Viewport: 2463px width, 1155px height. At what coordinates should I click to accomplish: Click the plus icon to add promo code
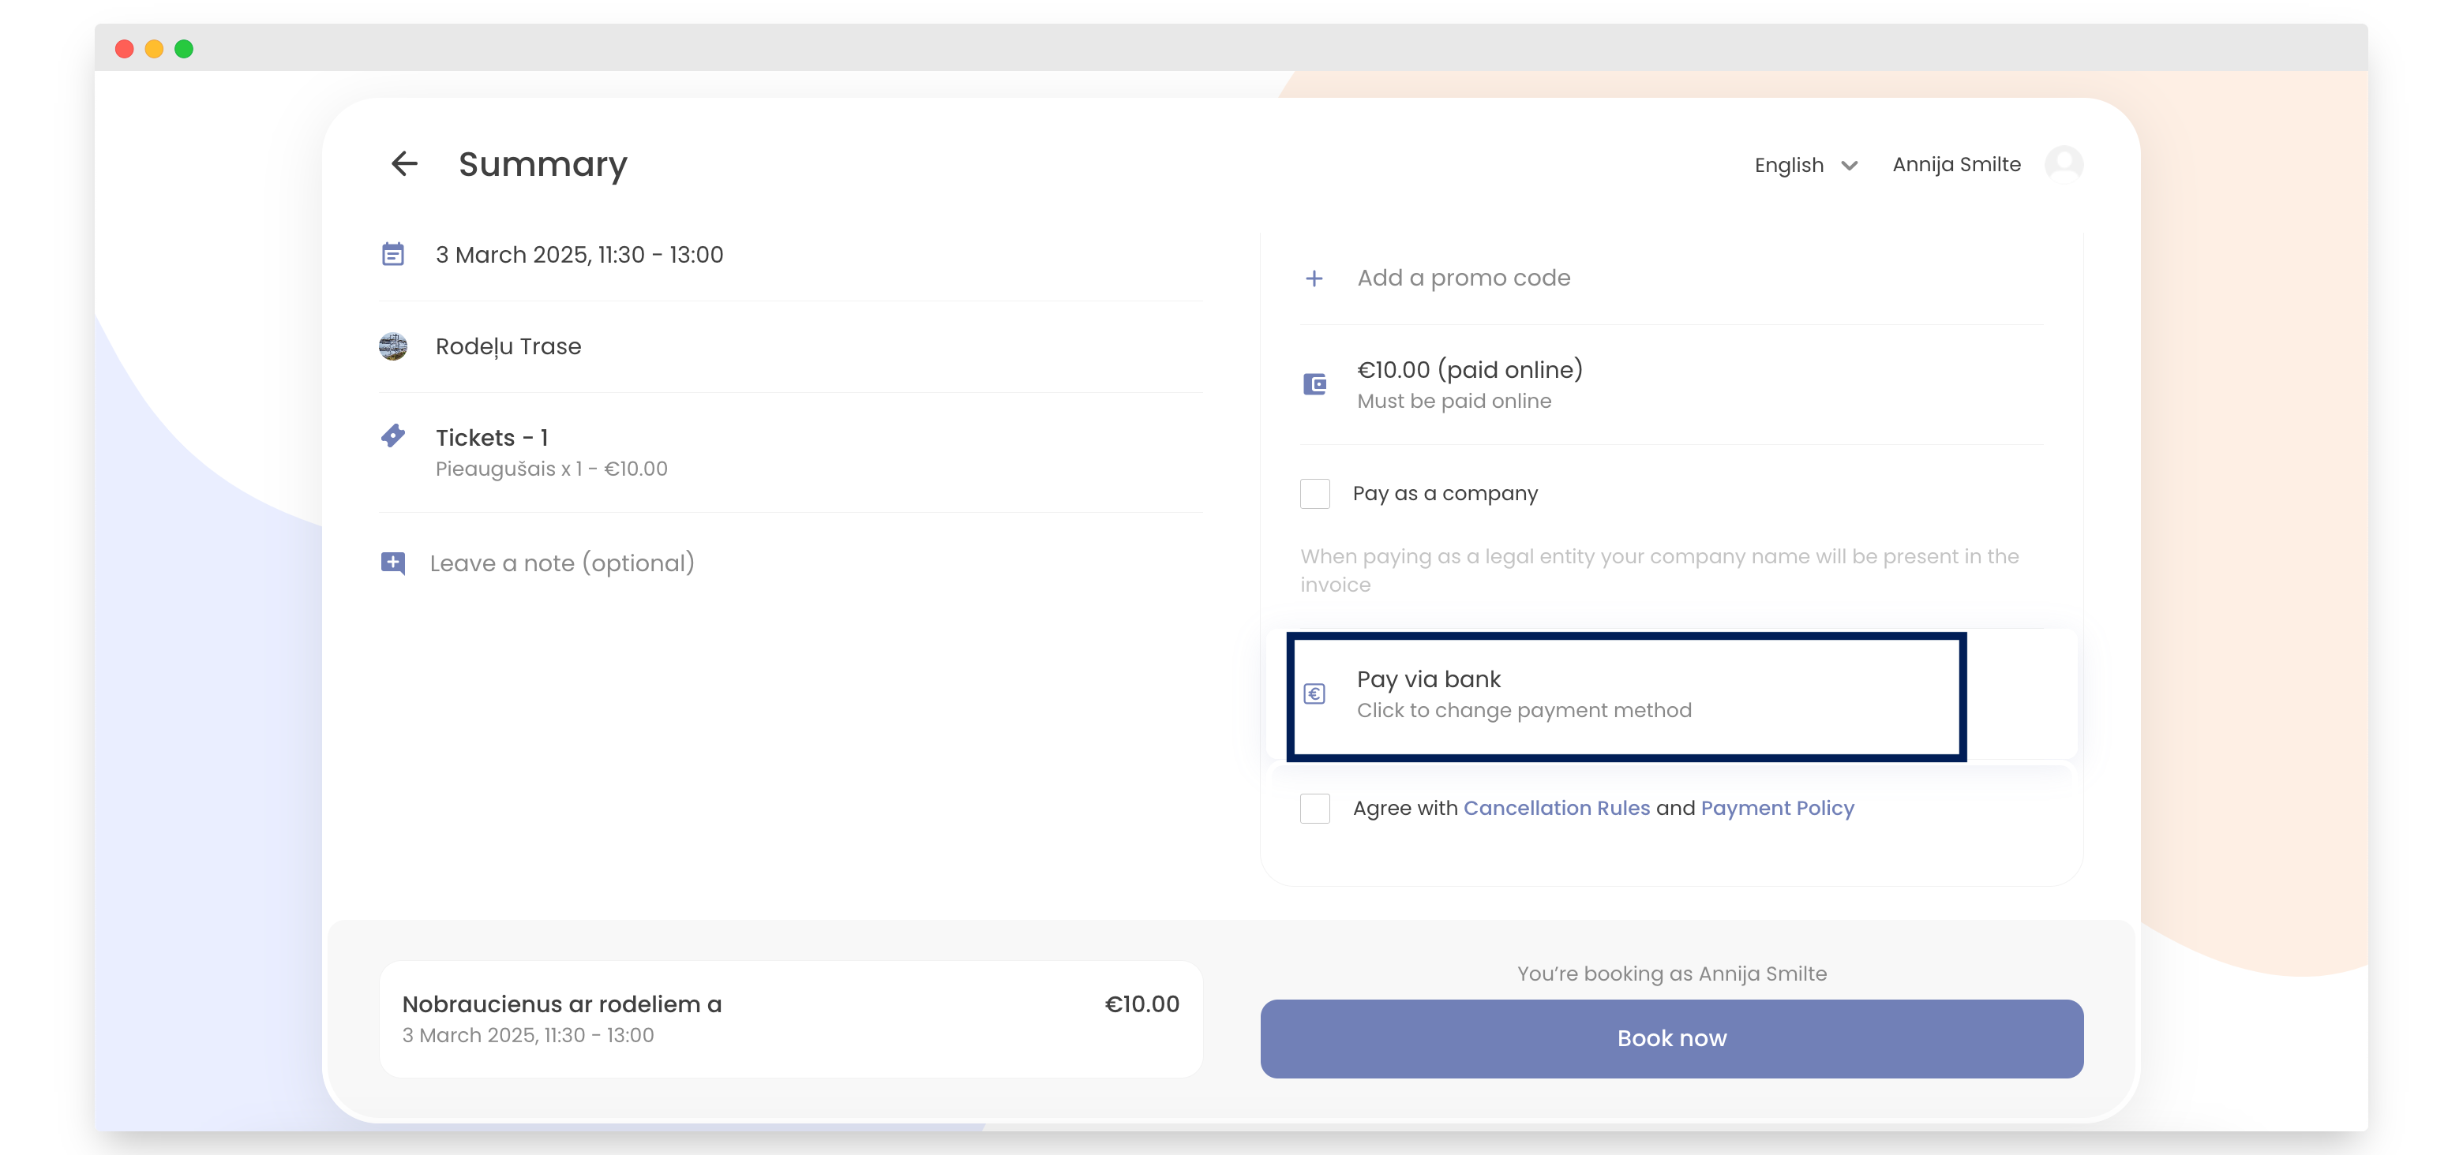pos(1314,278)
